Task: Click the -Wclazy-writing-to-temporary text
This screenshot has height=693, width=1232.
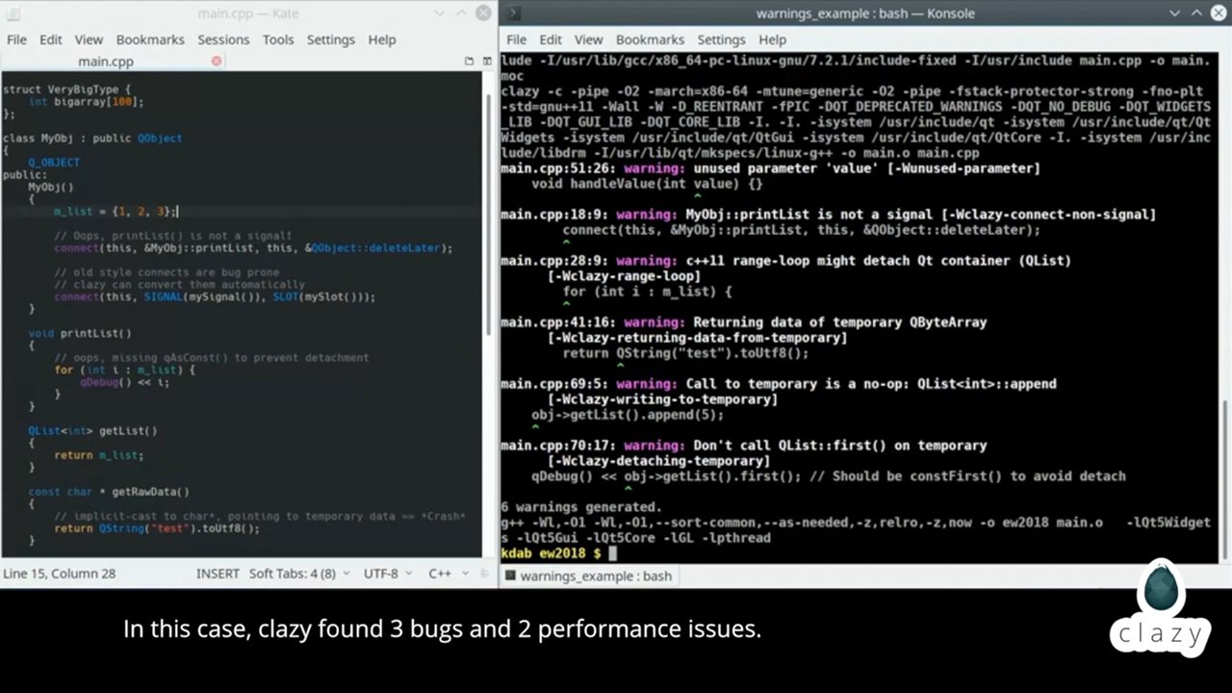Action: tap(662, 399)
